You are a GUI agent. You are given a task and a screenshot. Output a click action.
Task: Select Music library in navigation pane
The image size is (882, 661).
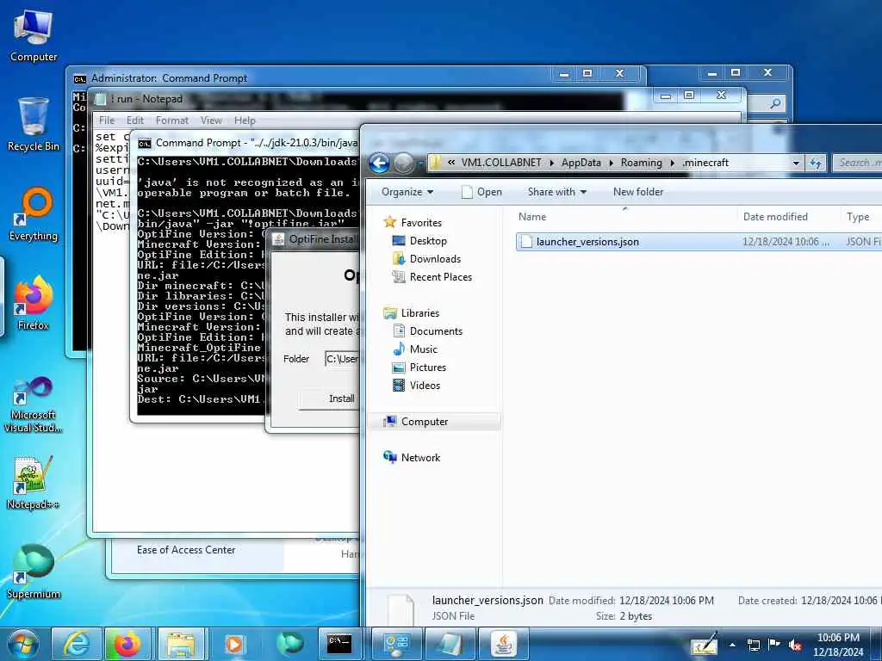423,349
